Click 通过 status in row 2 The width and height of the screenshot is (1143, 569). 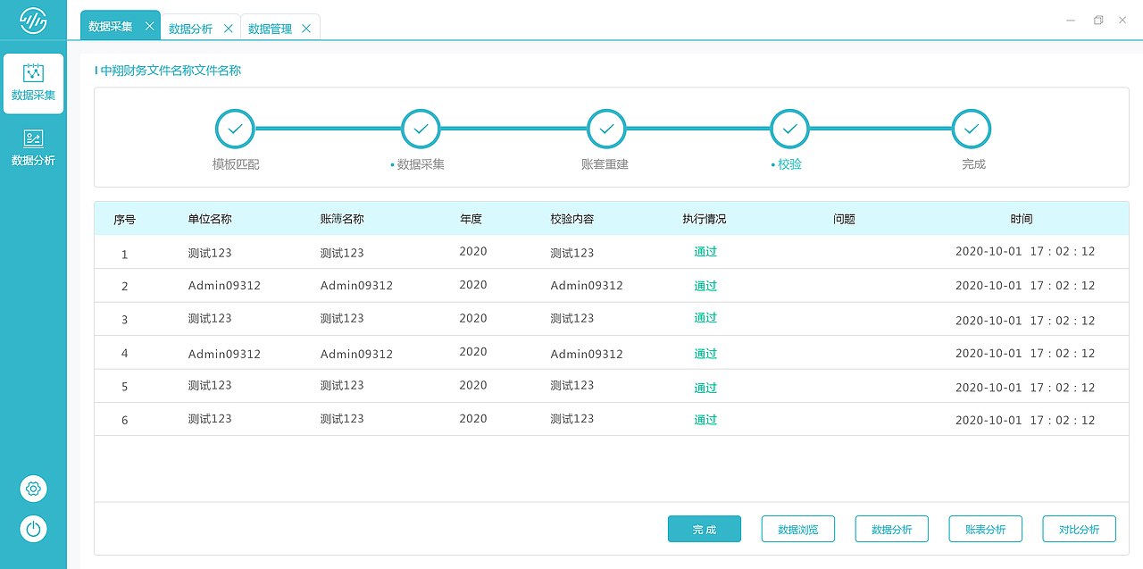tap(705, 286)
